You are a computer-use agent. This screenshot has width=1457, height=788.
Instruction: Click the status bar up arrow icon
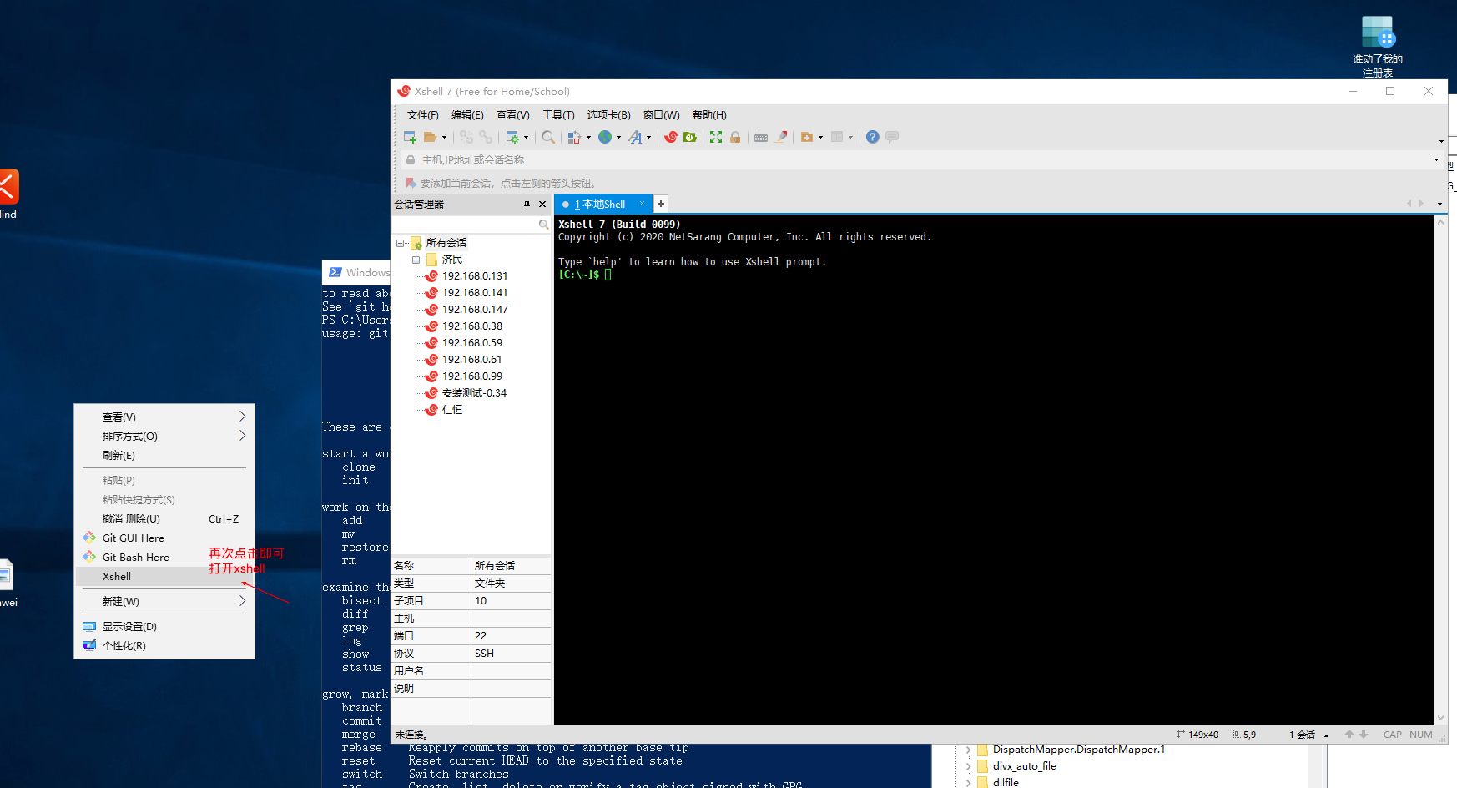(x=1349, y=735)
